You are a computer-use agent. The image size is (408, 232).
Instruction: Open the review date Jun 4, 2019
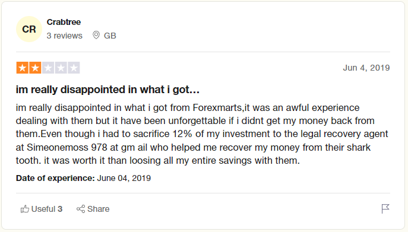click(x=366, y=68)
